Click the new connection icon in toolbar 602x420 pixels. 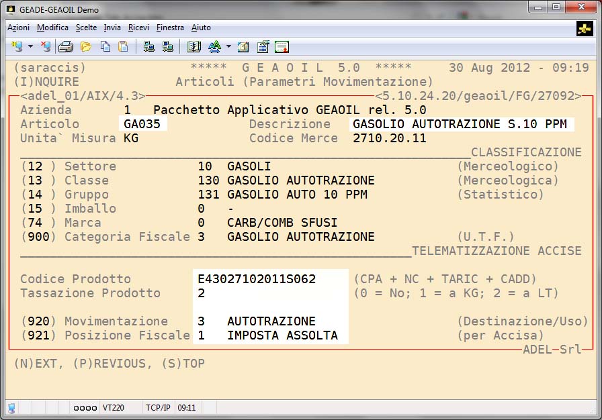pyautogui.click(x=17, y=47)
